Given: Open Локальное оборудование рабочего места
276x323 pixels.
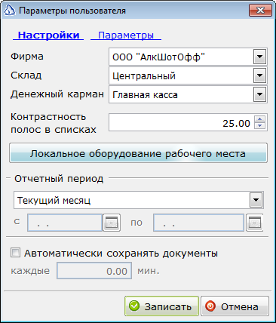Looking at the screenshot, I should (138, 153).
